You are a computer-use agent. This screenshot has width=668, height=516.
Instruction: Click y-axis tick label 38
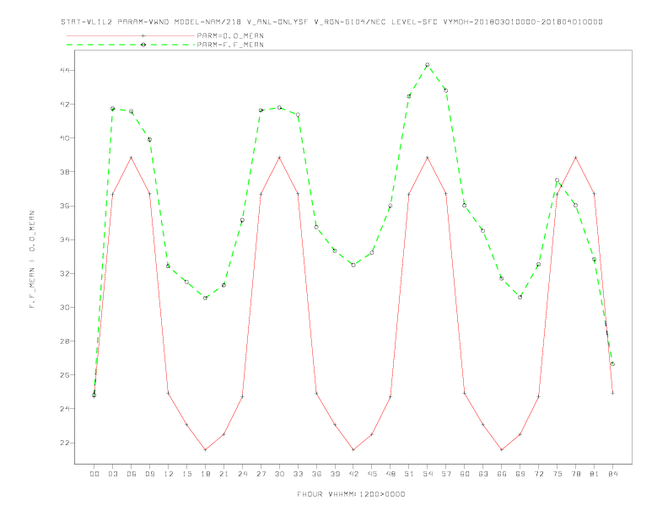point(65,171)
